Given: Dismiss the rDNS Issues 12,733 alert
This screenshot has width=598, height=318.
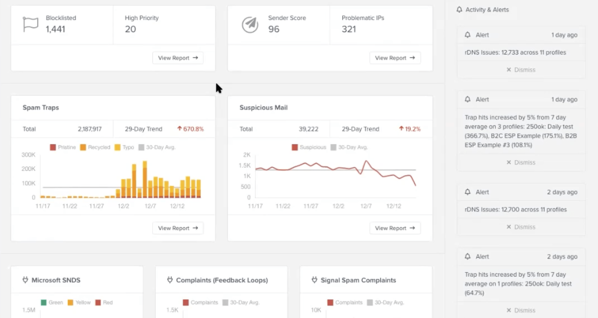Looking at the screenshot, I should (x=521, y=70).
